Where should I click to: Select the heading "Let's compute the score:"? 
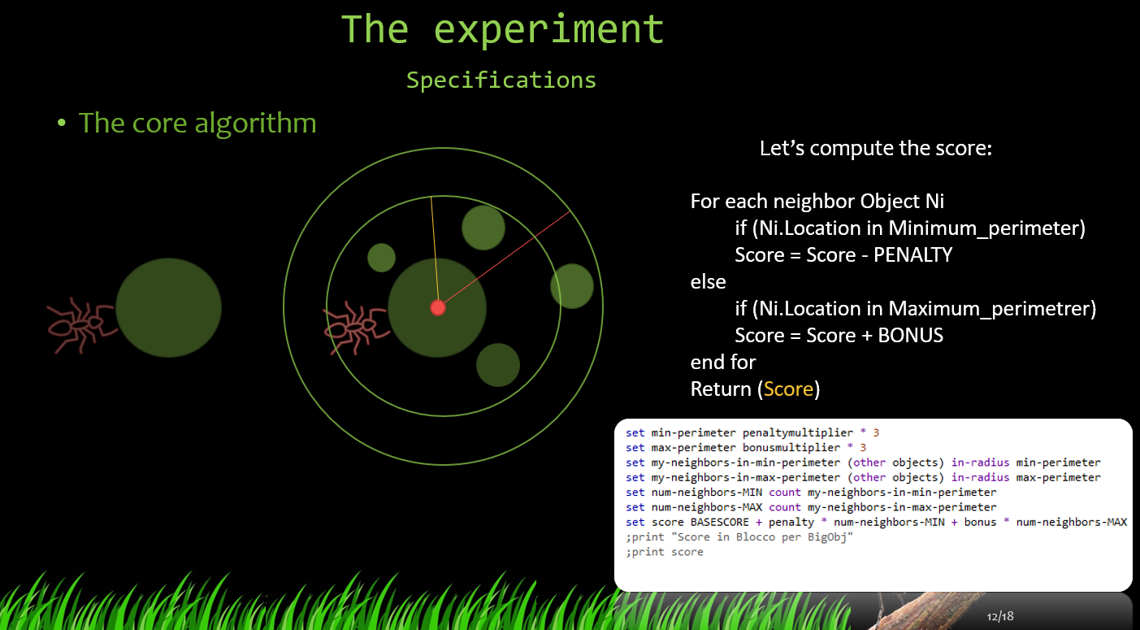[x=875, y=149]
